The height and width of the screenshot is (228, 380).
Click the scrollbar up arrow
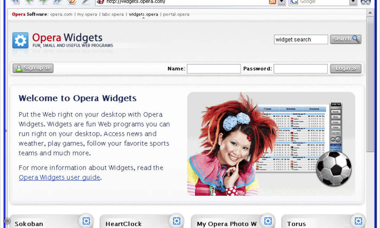click(370, 12)
